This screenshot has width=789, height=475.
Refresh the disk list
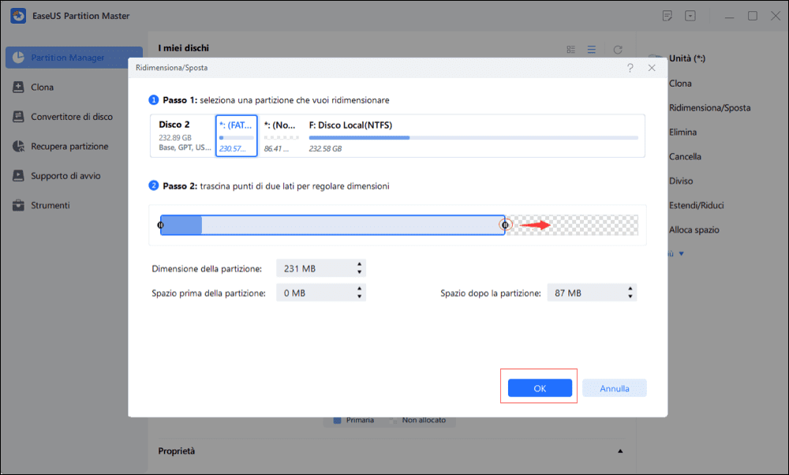tap(618, 49)
